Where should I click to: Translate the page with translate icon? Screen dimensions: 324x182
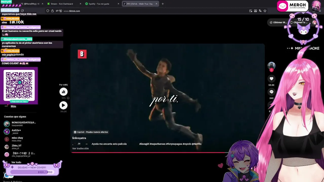pyautogui.click(x=260, y=11)
